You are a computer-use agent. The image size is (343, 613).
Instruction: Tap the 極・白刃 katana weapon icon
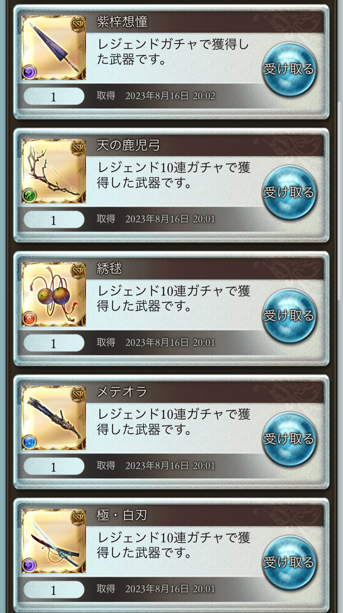[54, 541]
